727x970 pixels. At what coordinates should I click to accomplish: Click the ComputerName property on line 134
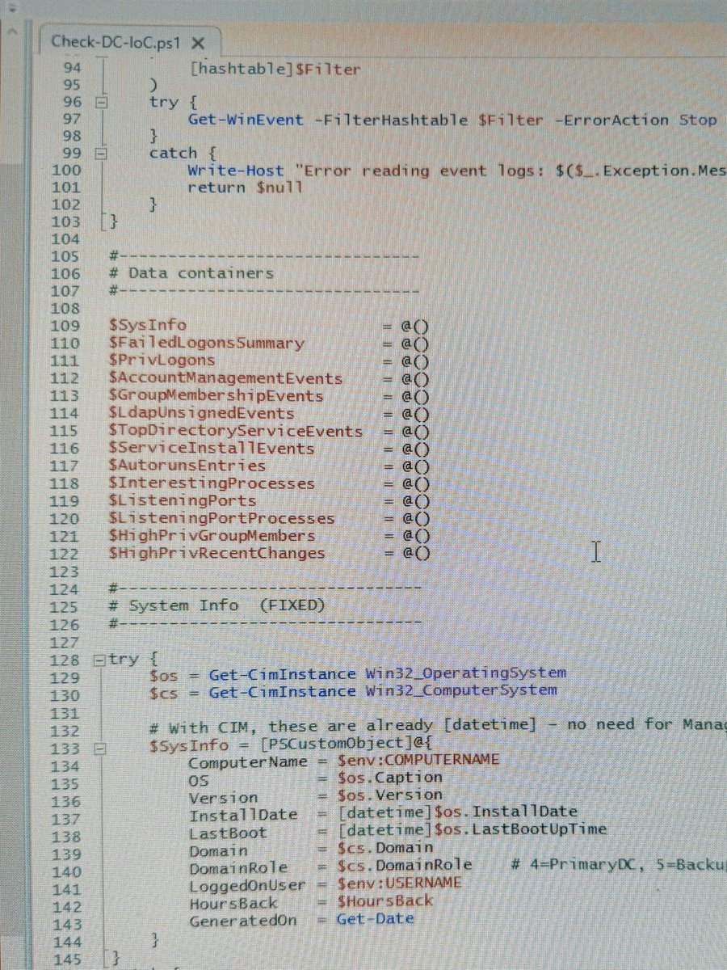248,761
